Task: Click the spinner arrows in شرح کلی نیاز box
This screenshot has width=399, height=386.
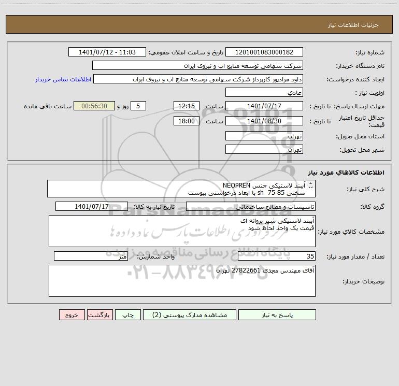Action: pos(310,185)
